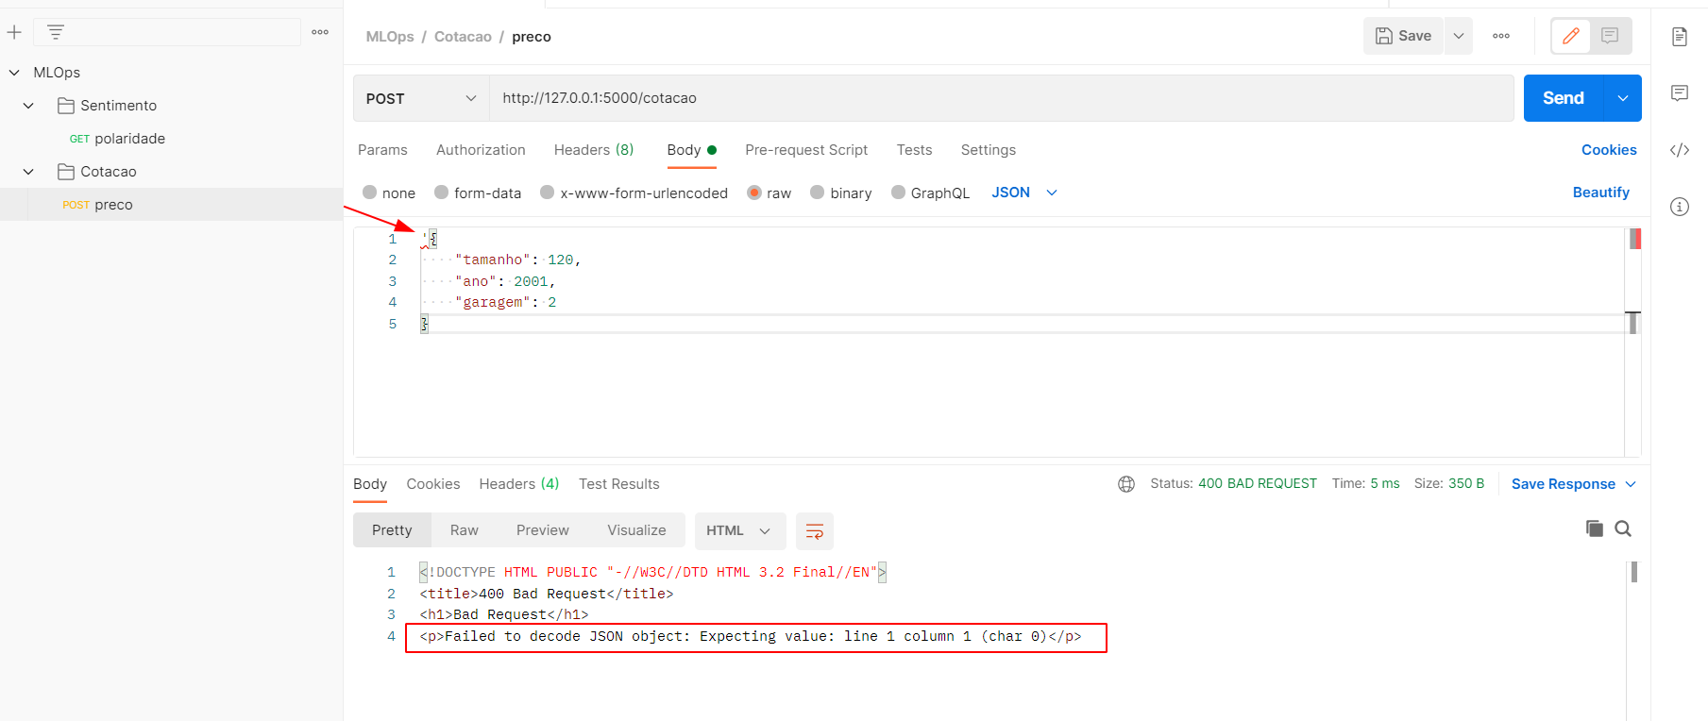Open the Test Results tab

[x=619, y=484]
